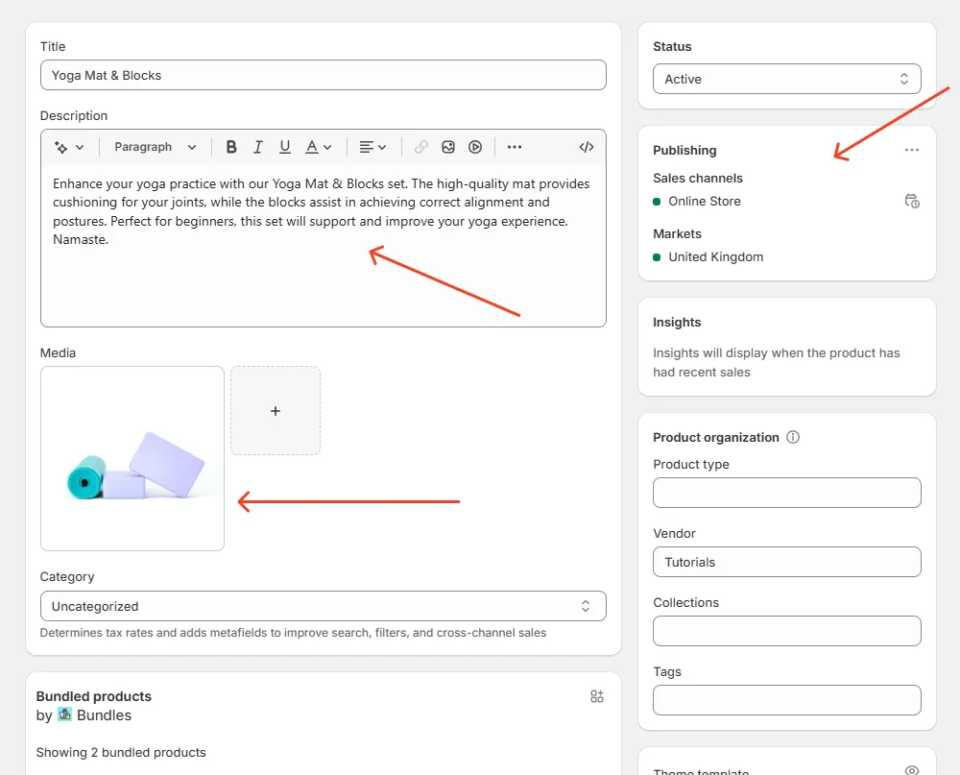
Task: Click the add media plus button
Action: point(276,410)
